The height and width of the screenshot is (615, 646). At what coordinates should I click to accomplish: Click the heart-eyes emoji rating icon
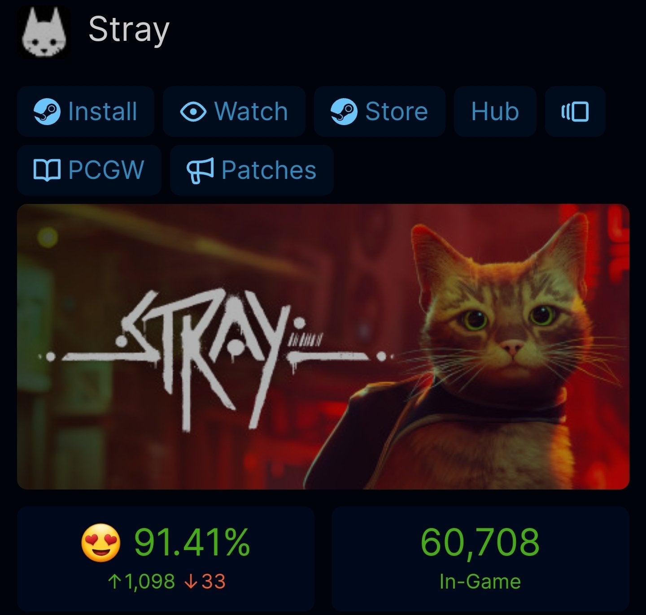(101, 543)
